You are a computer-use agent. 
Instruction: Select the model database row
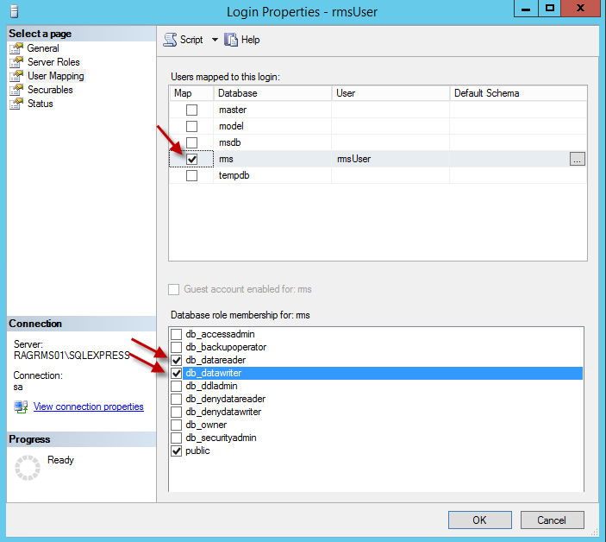tap(378, 126)
